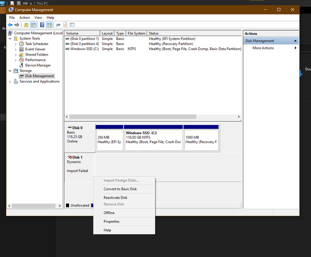Click the Status column header
The width and height of the screenshot is (311, 257).
coord(194,33)
